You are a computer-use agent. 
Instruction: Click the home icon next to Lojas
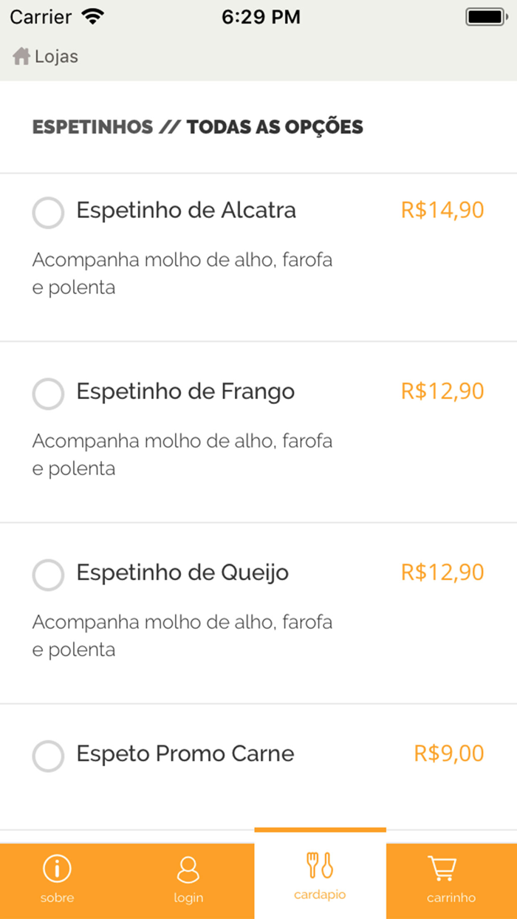point(21,55)
